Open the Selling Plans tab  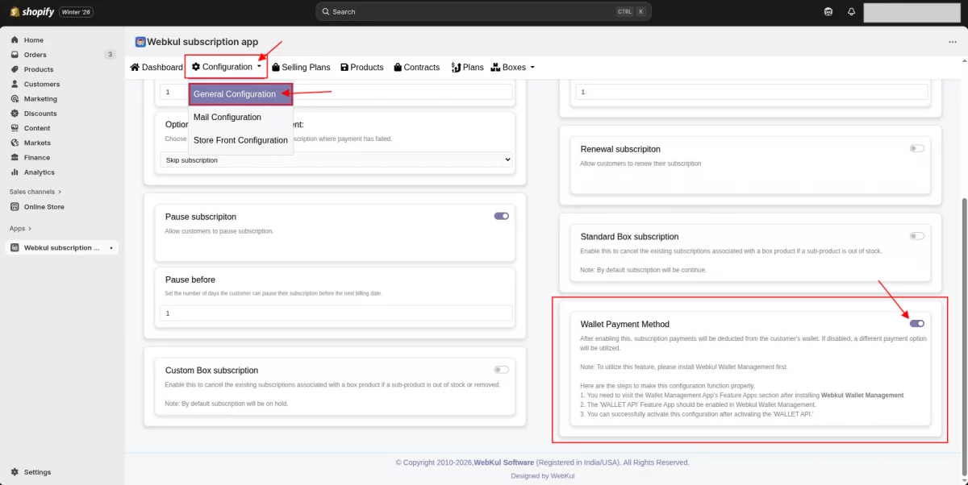301,67
